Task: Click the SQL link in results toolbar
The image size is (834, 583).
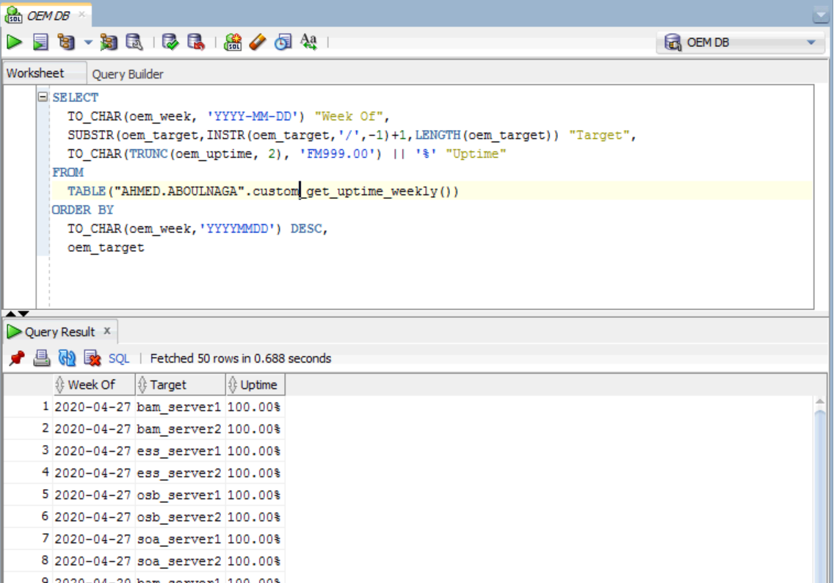Action: 119,358
